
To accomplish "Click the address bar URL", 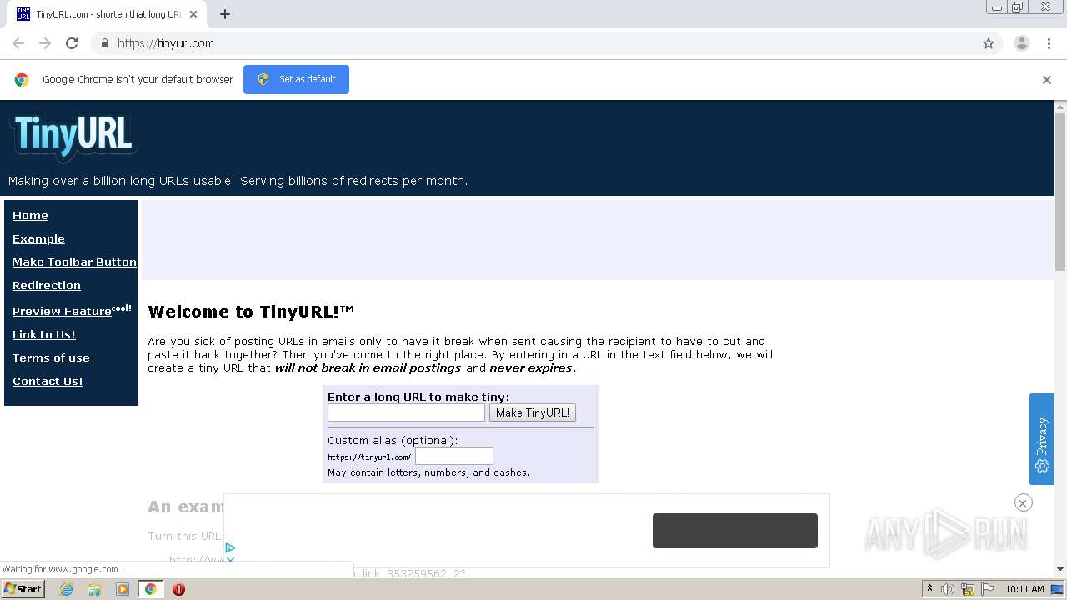I will [x=166, y=43].
